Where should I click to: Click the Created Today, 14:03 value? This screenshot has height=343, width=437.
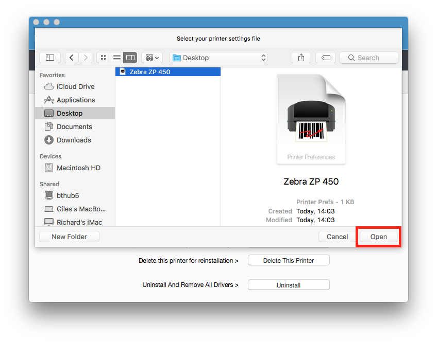click(315, 211)
